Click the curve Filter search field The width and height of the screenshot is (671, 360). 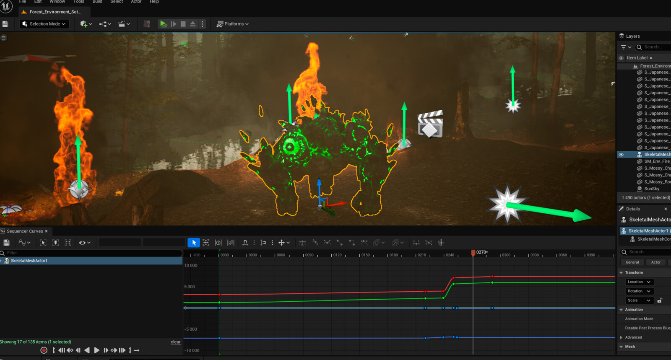point(91,253)
